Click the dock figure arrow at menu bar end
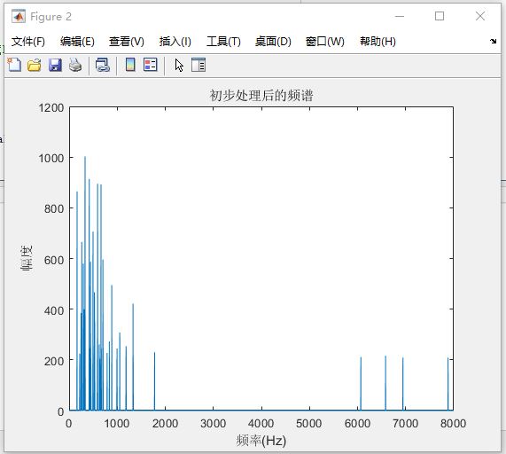 click(x=493, y=41)
